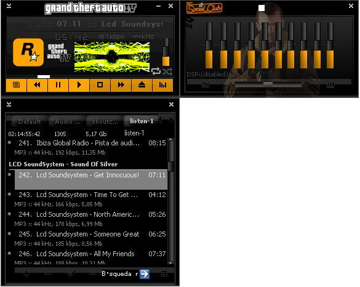Skip to the previous track
360x287 pixels.
point(37,85)
